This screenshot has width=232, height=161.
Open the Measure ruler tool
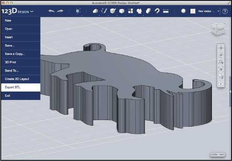point(166,11)
